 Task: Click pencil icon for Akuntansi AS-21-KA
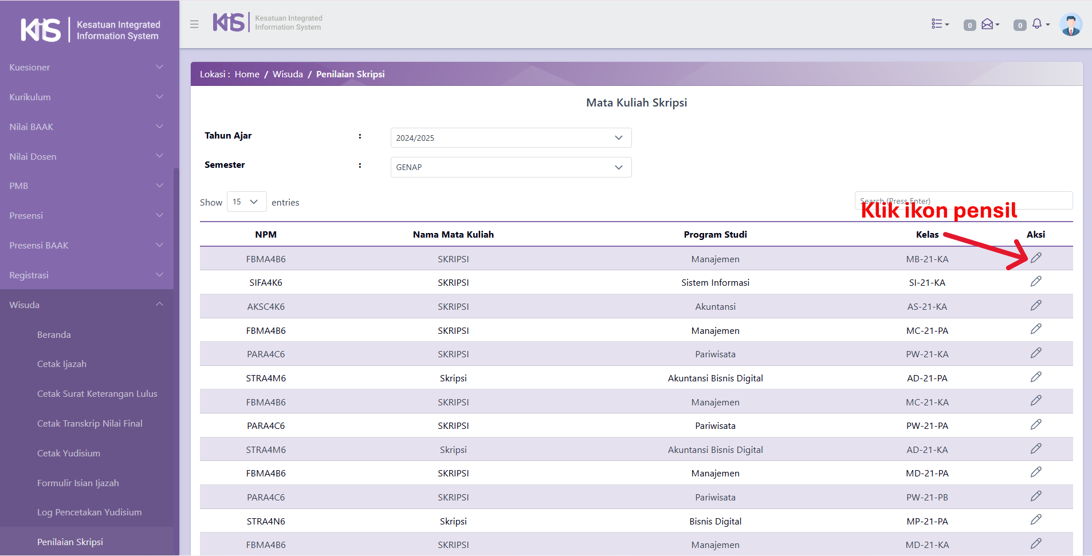1035,306
